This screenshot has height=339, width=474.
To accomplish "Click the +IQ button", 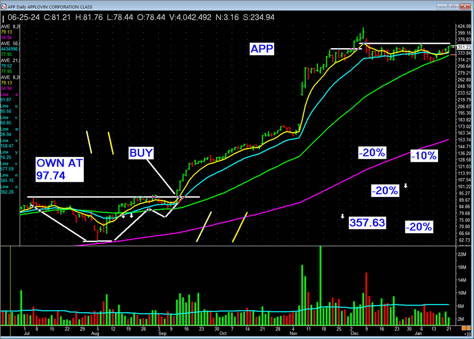I will [x=467, y=334].
